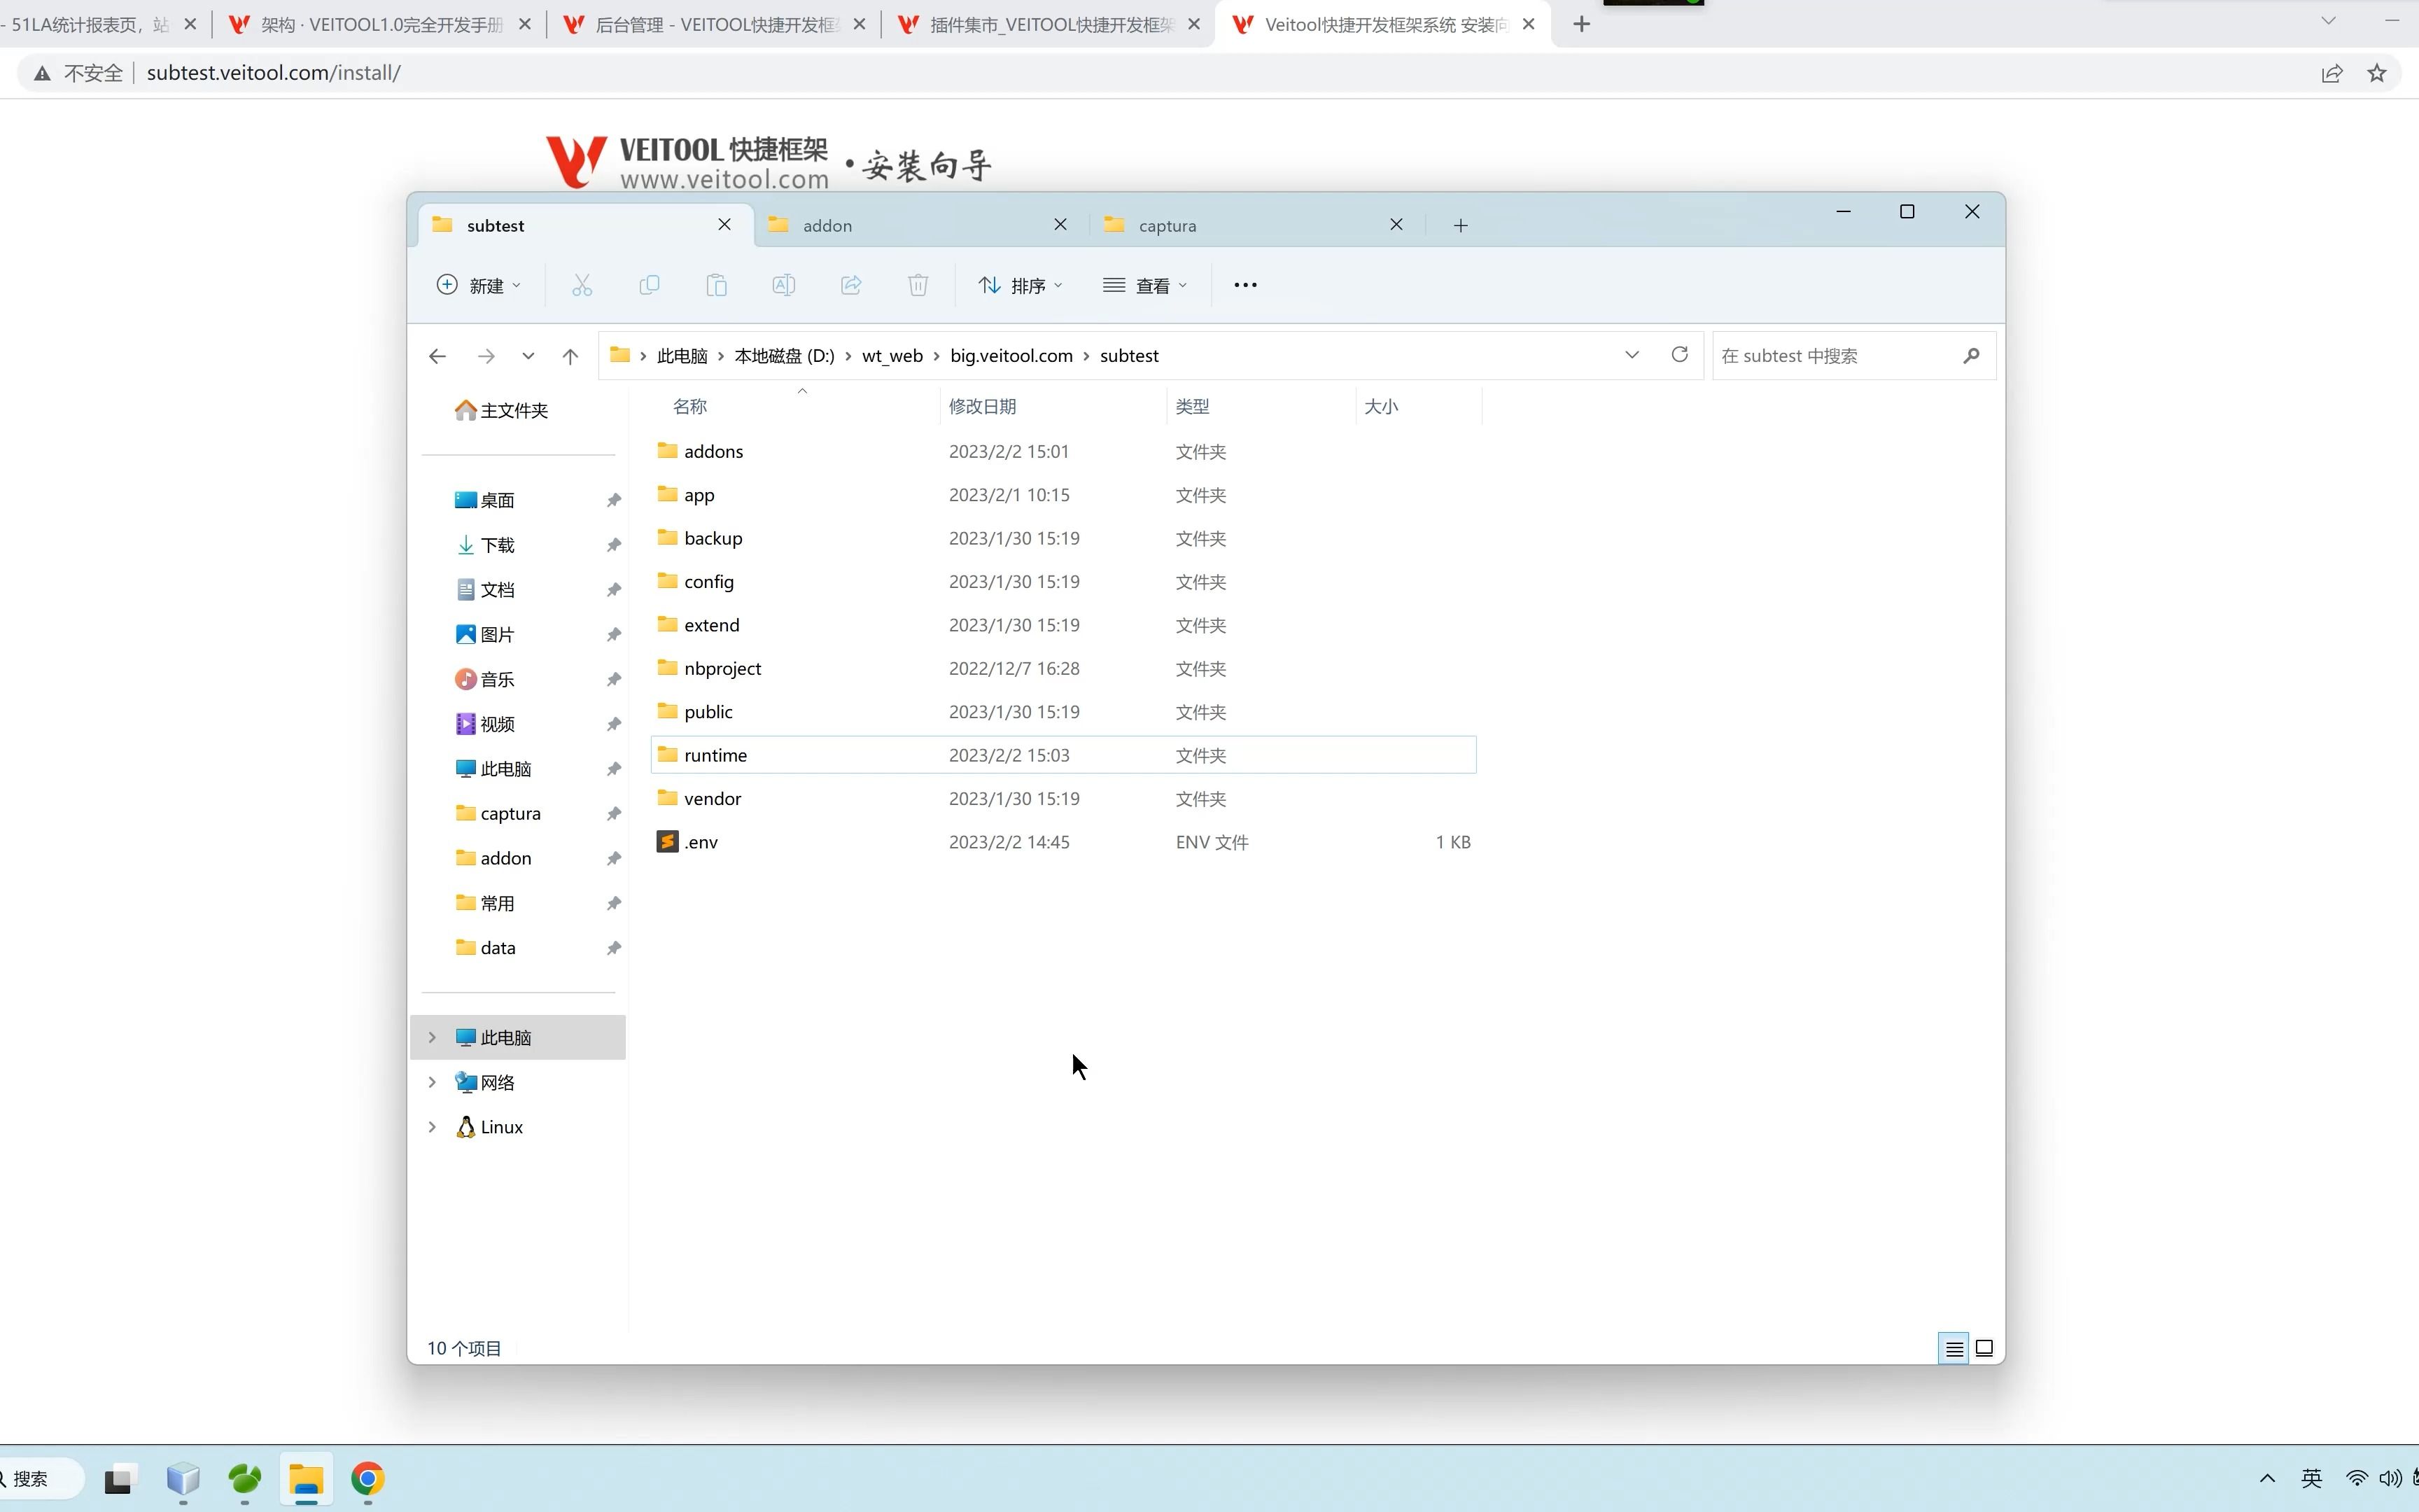This screenshot has height=1512, width=2419.
Task: Click the Copy icon in Explorer toolbar
Action: pos(649,285)
